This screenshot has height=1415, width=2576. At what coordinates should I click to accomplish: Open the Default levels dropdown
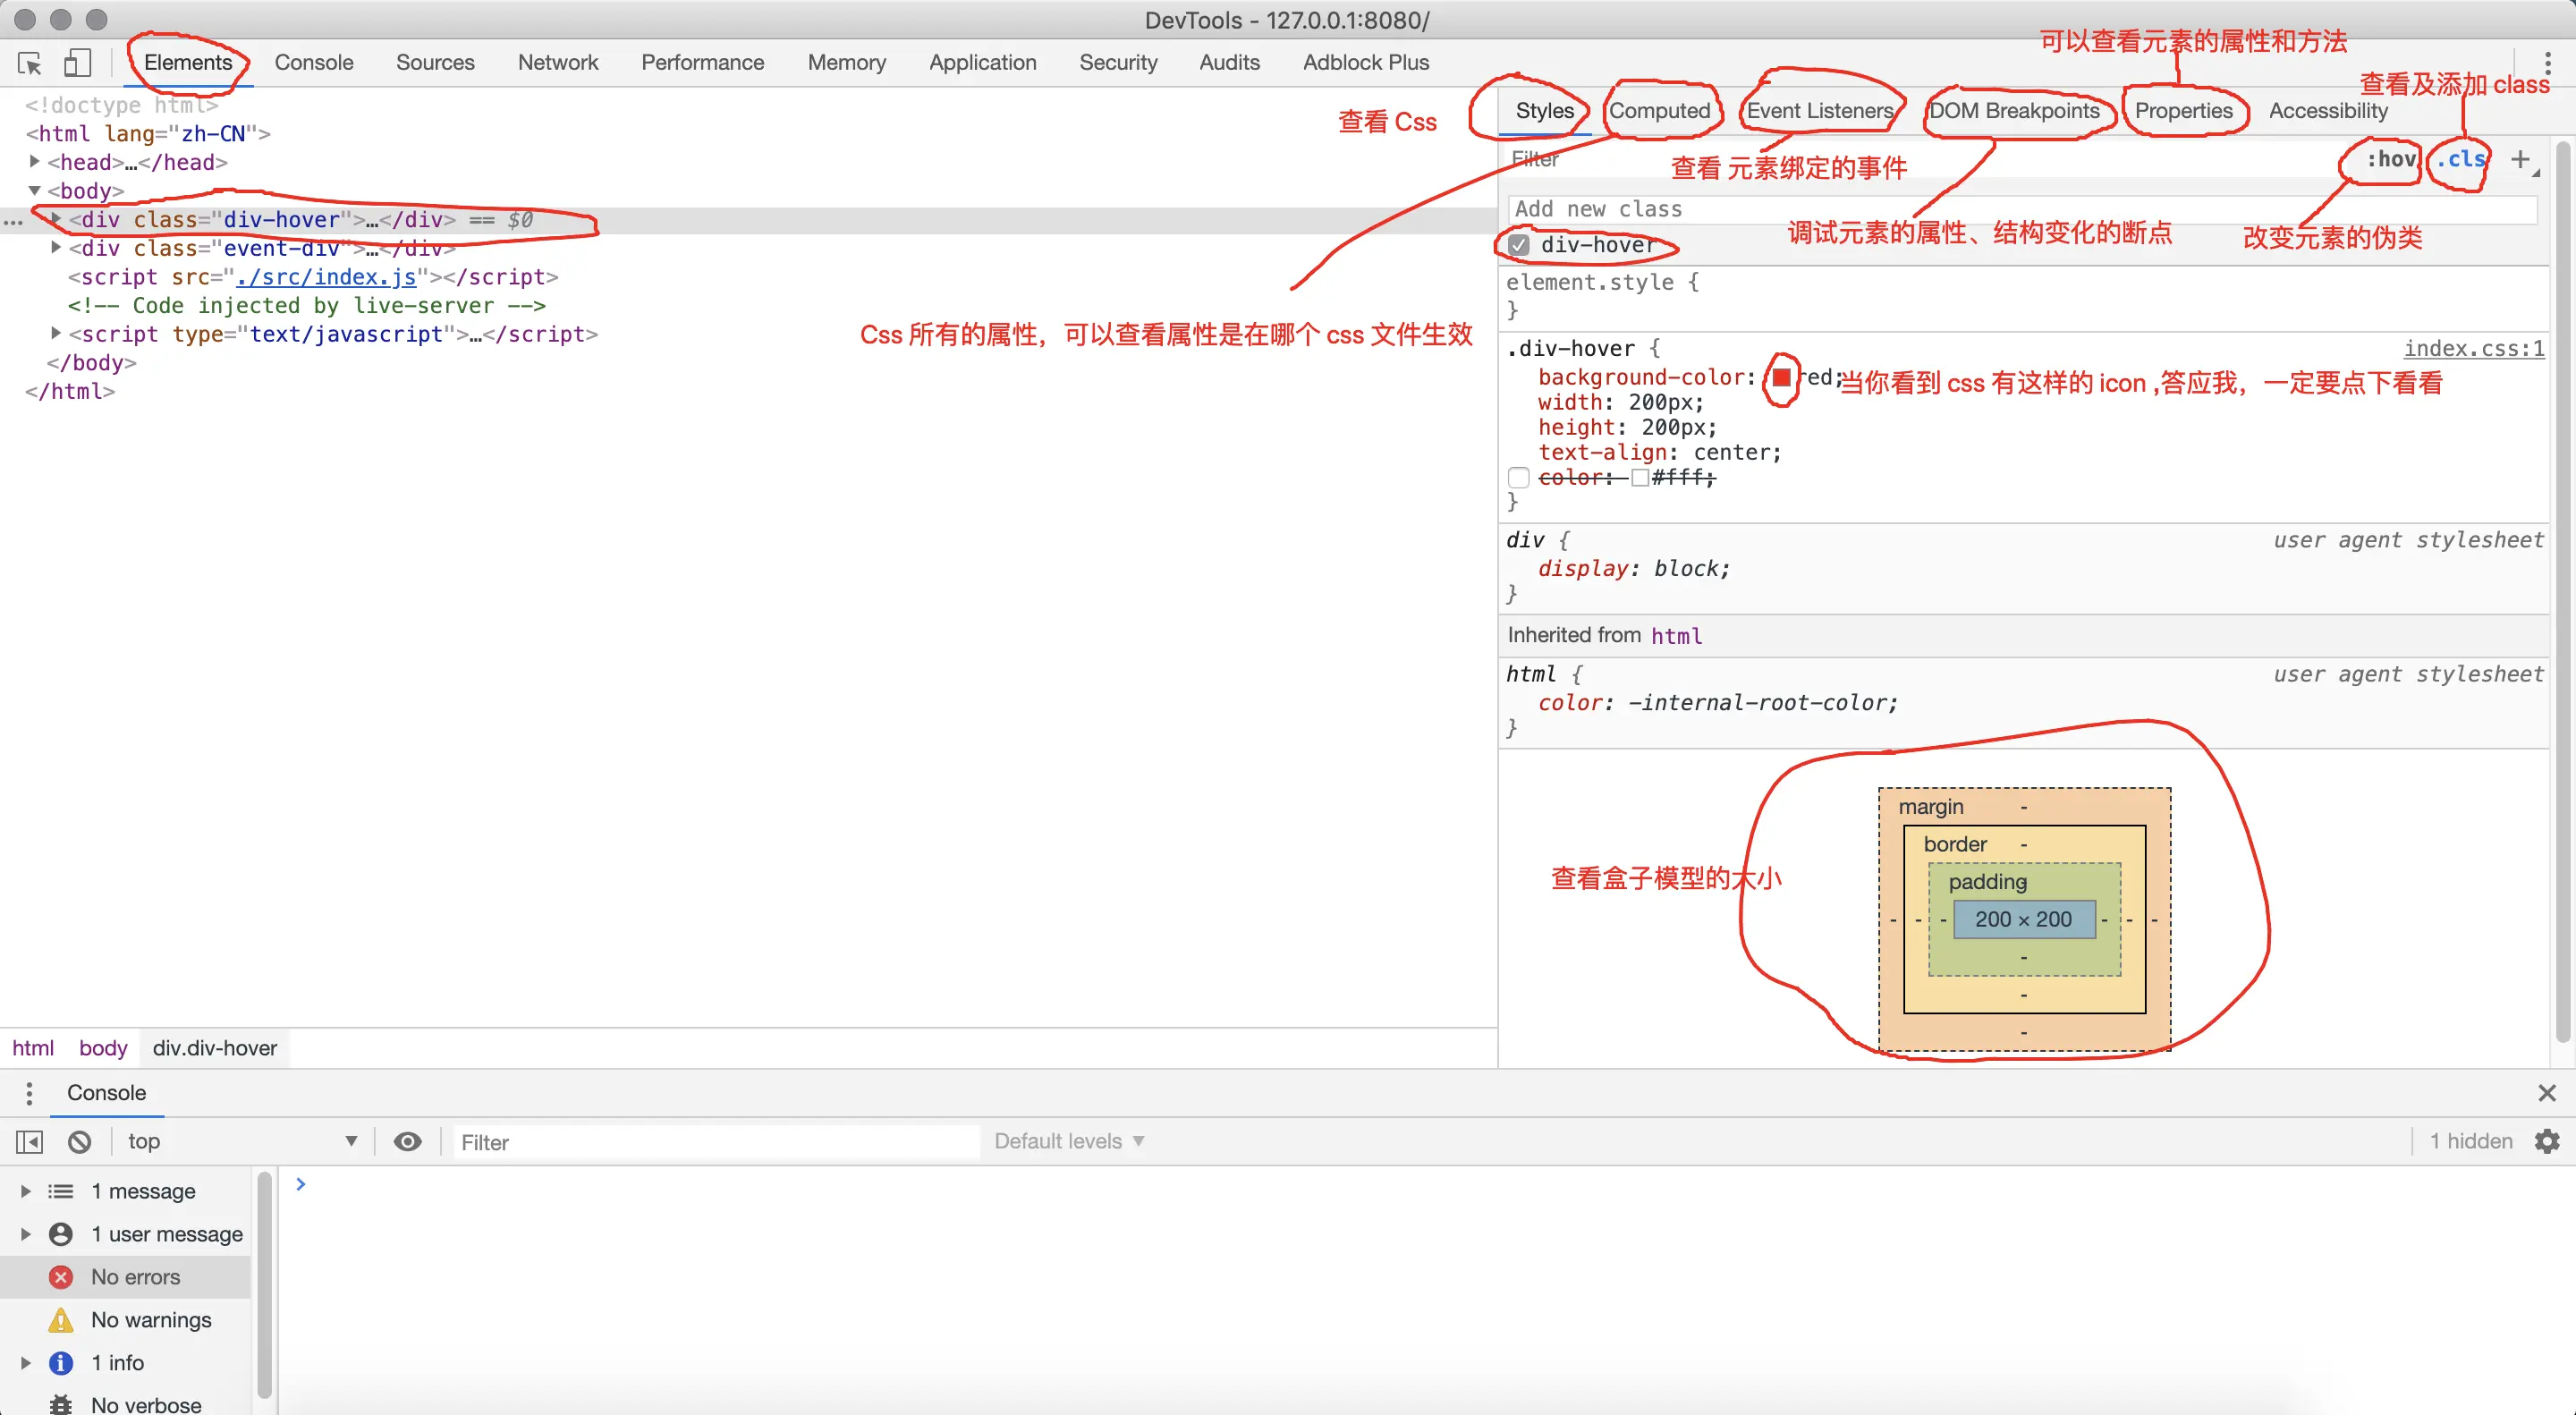coord(1068,1141)
